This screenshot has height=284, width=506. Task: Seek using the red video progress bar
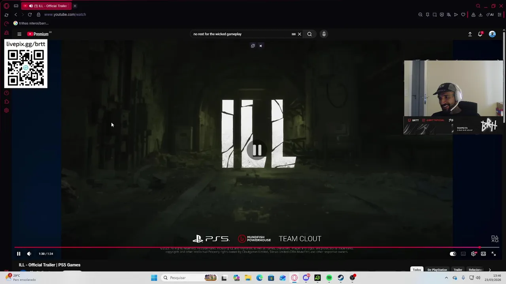click(257, 248)
